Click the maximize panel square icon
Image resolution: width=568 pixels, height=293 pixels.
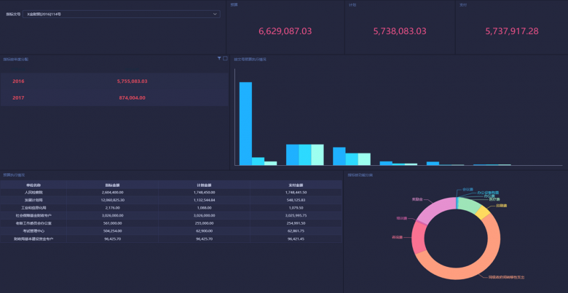[x=225, y=58]
